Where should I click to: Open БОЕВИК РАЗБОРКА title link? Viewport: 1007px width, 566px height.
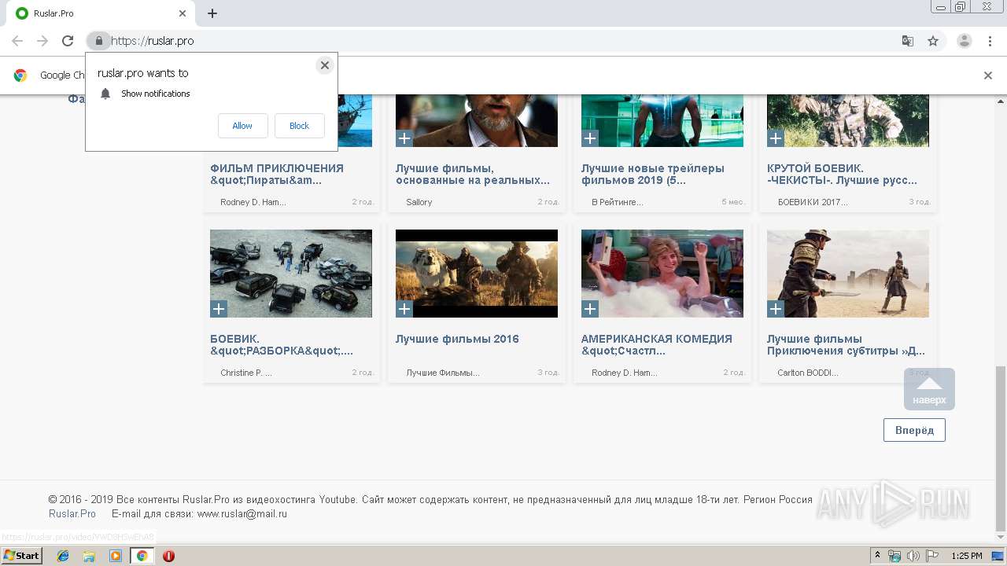282,344
